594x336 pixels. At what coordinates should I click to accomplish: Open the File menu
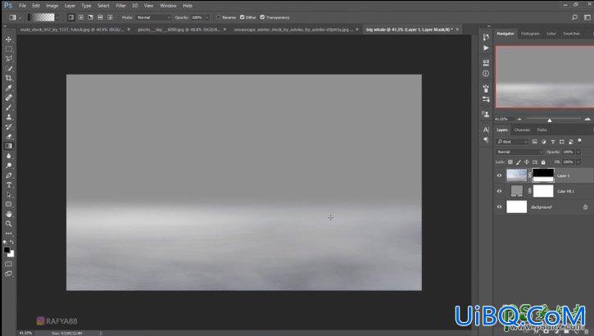pos(22,6)
